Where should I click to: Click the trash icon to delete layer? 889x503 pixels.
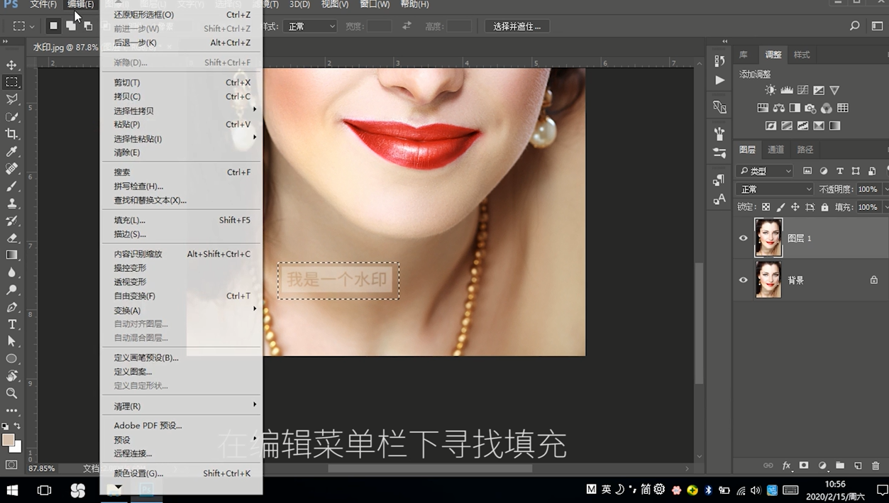(x=876, y=465)
